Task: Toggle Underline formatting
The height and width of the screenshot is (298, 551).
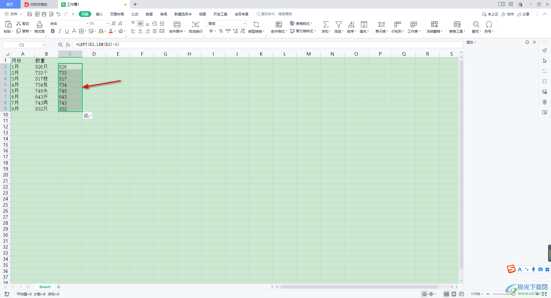Action: 67,31
